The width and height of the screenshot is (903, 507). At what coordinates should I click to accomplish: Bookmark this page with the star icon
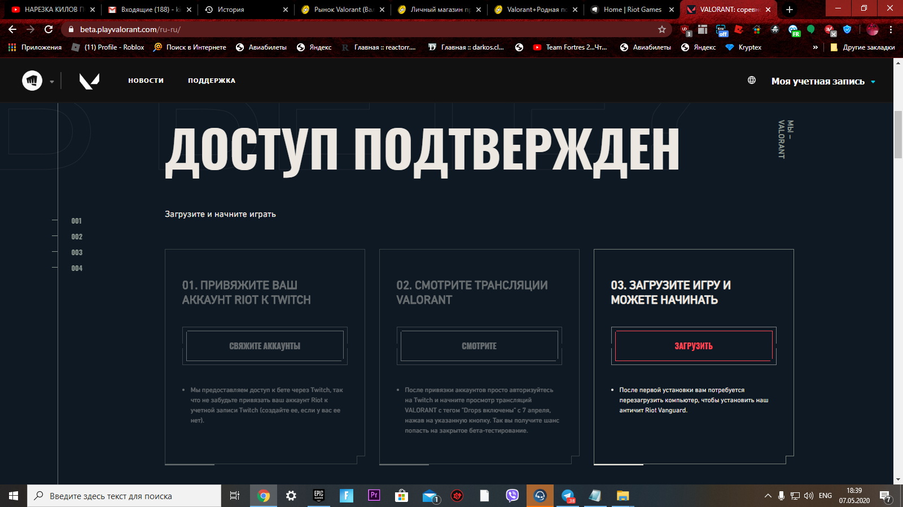coord(662,29)
